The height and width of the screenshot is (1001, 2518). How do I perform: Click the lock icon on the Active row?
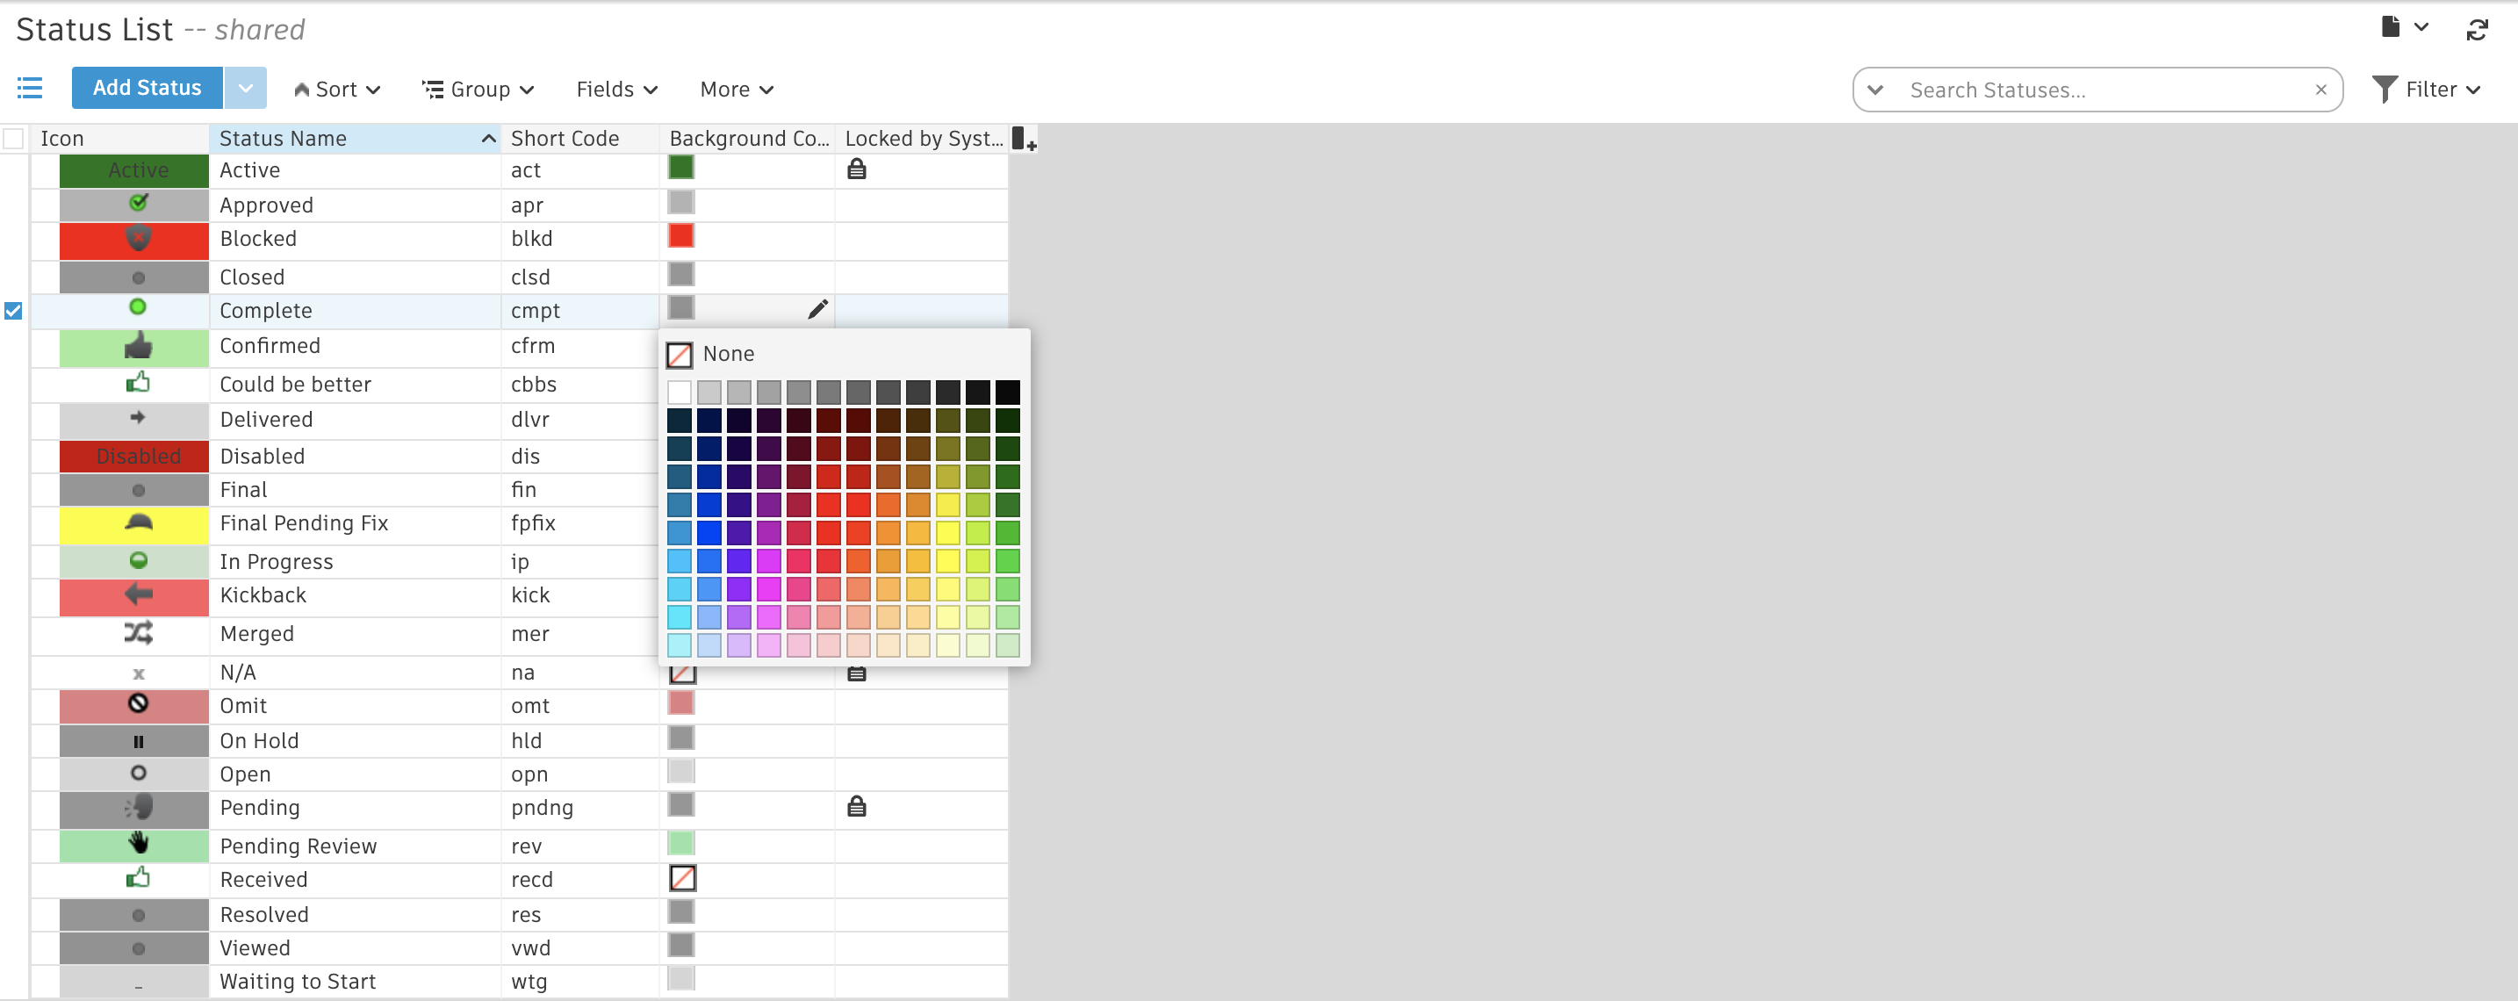[x=857, y=169]
